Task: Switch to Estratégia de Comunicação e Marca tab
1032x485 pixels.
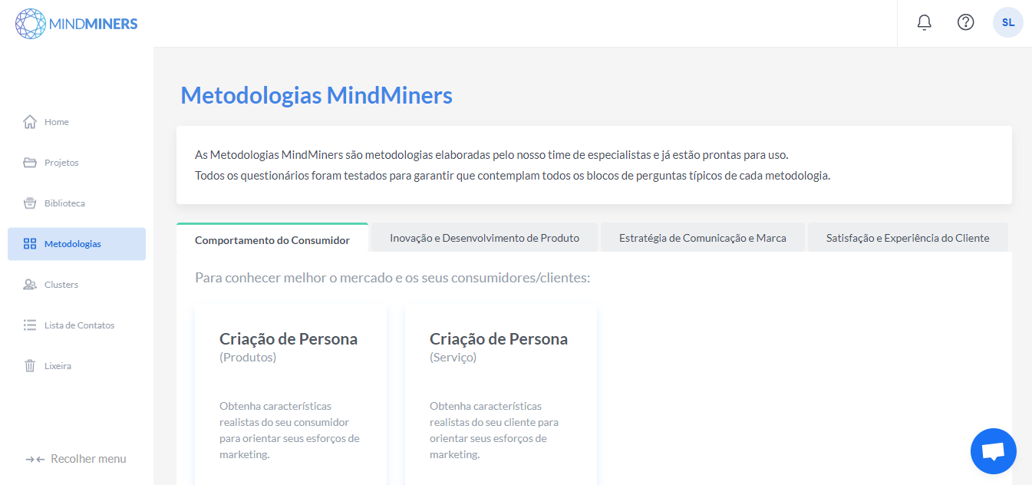Action: coord(703,238)
